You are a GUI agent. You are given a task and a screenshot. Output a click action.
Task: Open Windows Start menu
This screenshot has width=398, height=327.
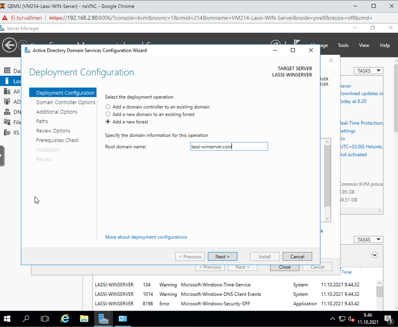[7, 318]
